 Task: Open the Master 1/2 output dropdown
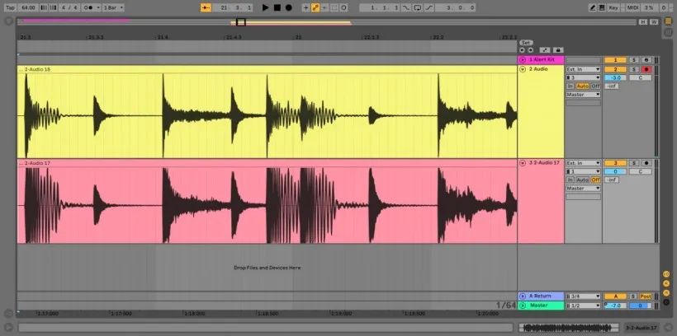pyautogui.click(x=584, y=306)
